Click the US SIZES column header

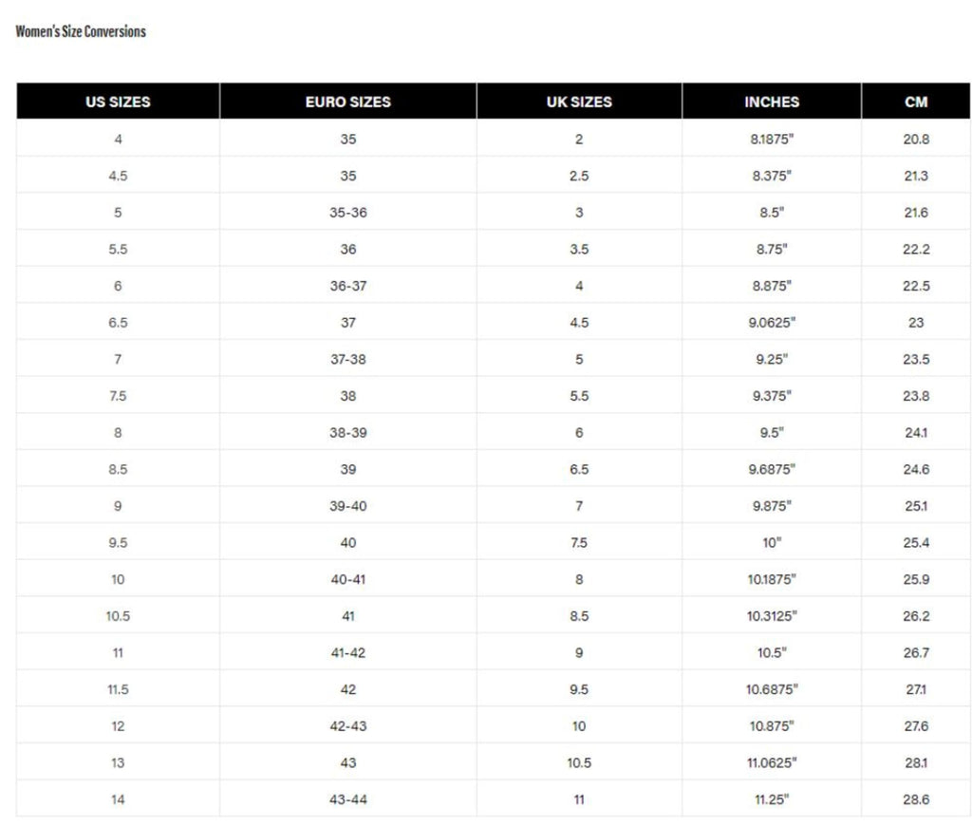[118, 102]
